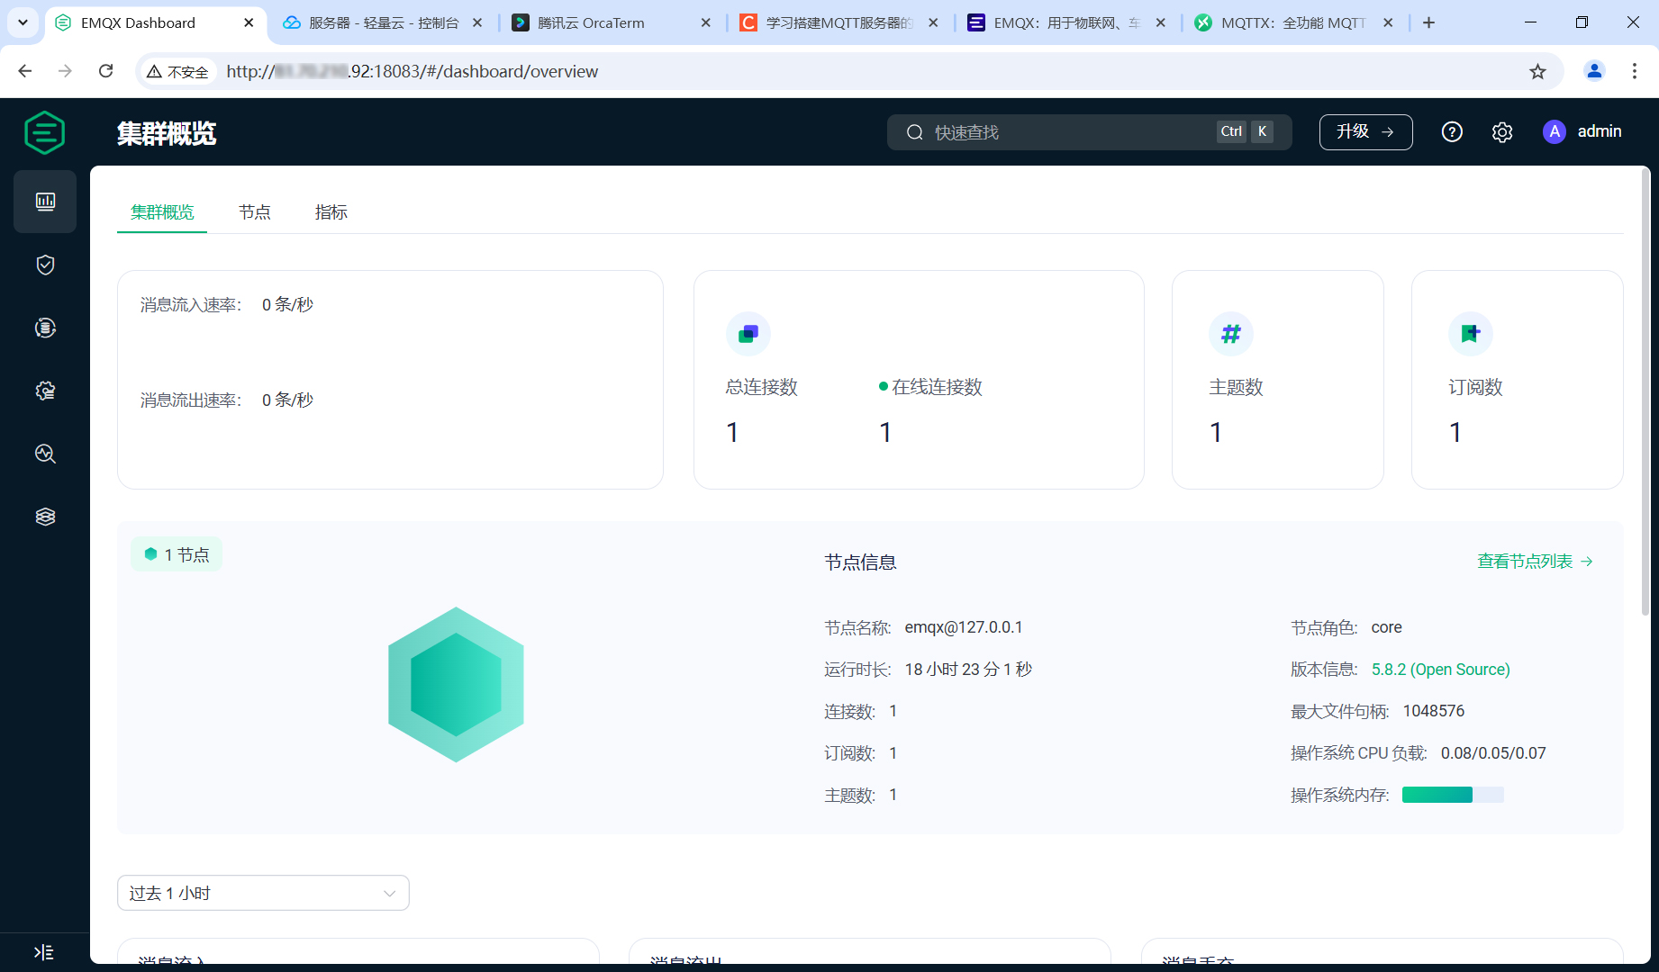The image size is (1659, 972).
Task: Close the 腾讯云 OrcaTerm browser tab
Action: pyautogui.click(x=705, y=22)
